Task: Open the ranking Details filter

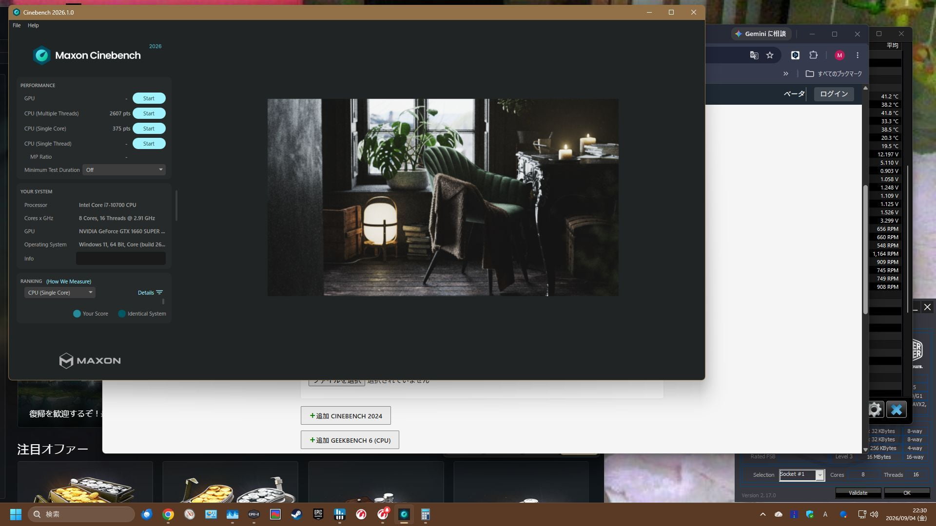Action: click(x=150, y=293)
